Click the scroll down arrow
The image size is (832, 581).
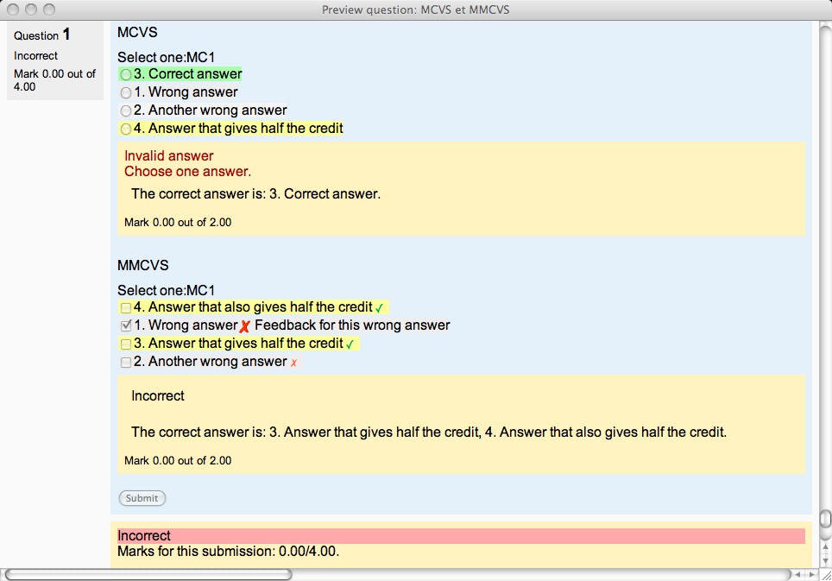pos(825,561)
